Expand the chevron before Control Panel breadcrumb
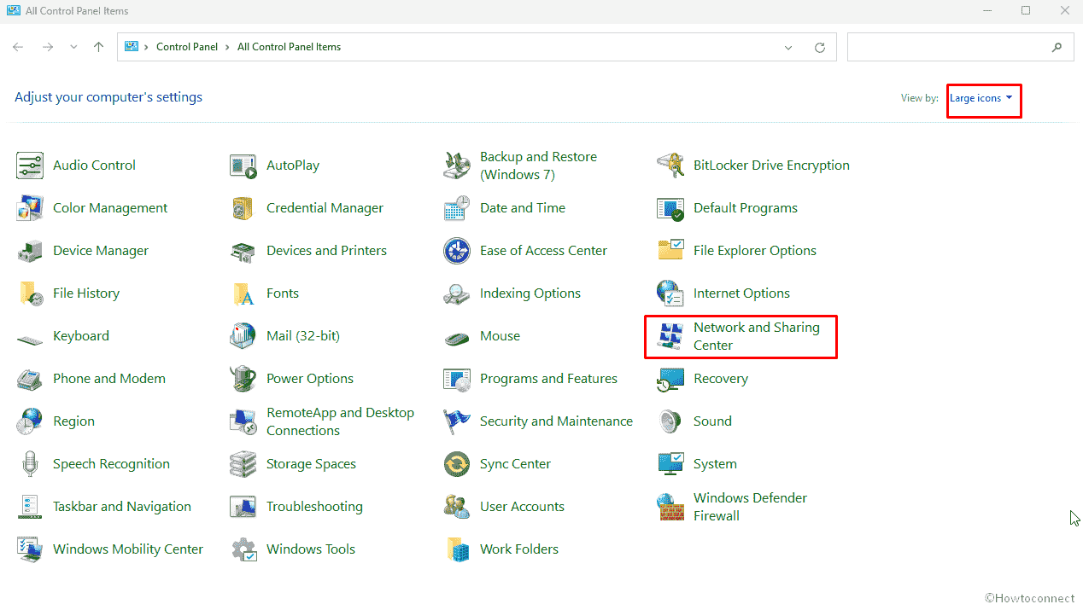The width and height of the screenshot is (1083, 610). tap(147, 47)
